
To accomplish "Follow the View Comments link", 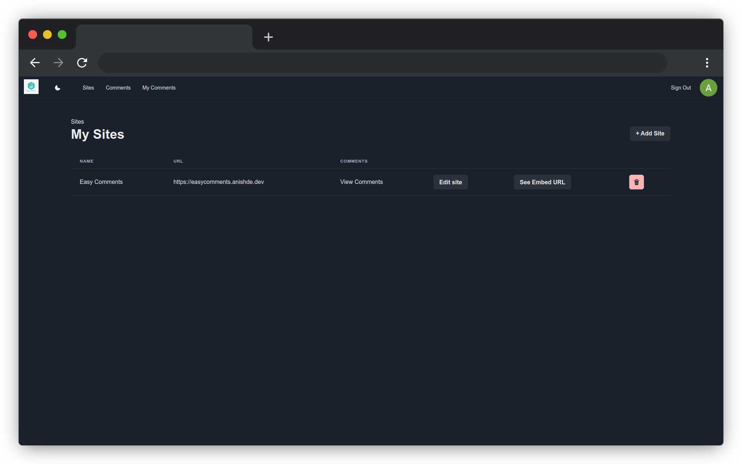I will (x=361, y=182).
